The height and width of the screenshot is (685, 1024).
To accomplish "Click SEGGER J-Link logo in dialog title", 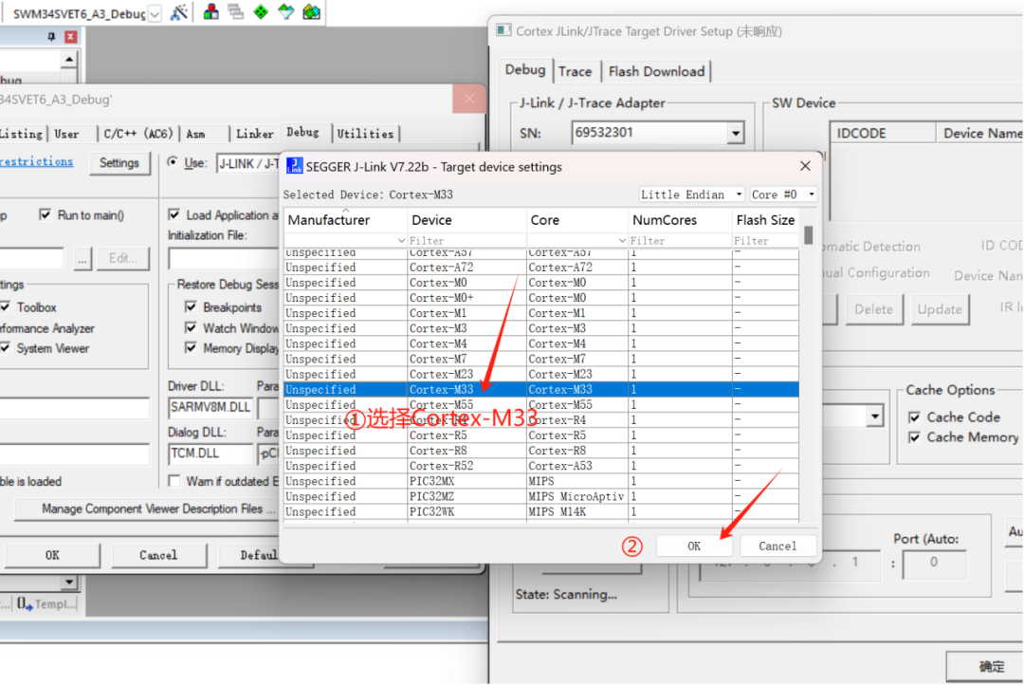I will pos(295,166).
